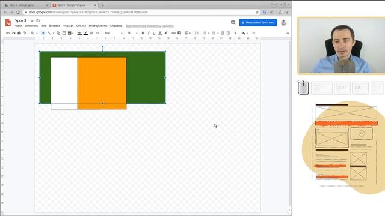Open the font size dropdown
Image resolution: width=385 pixels, height=216 pixels.
[x=132, y=33]
